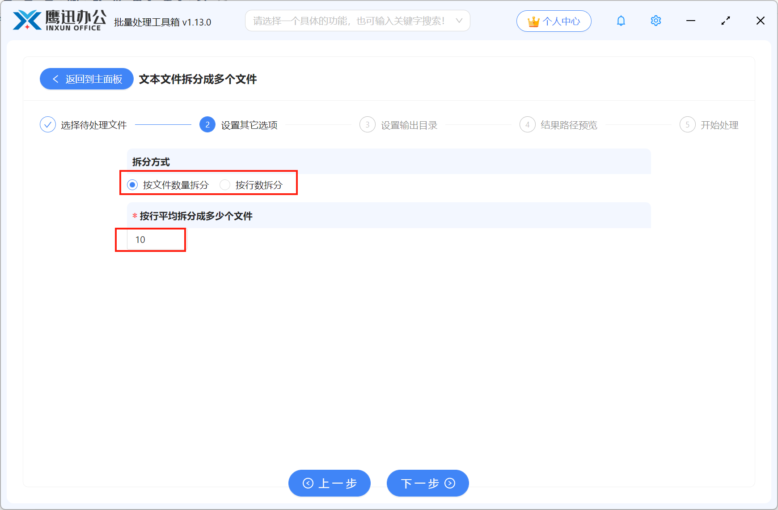Click the crown icon in 个人中心
This screenshot has width=778, height=510.
click(533, 20)
